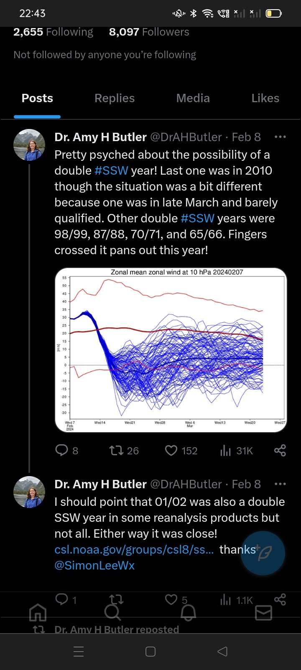This screenshot has width=301, height=670.
Task: Share the zonal wind chart tweet
Action: tap(279, 450)
